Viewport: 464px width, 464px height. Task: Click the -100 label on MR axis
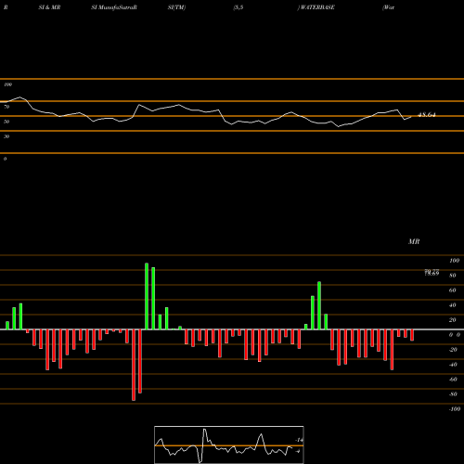[x=455, y=409]
